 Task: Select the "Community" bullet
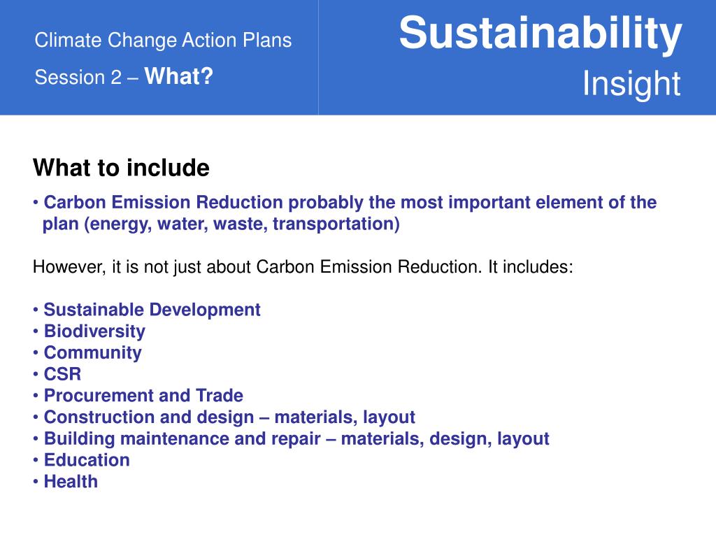click(x=87, y=353)
